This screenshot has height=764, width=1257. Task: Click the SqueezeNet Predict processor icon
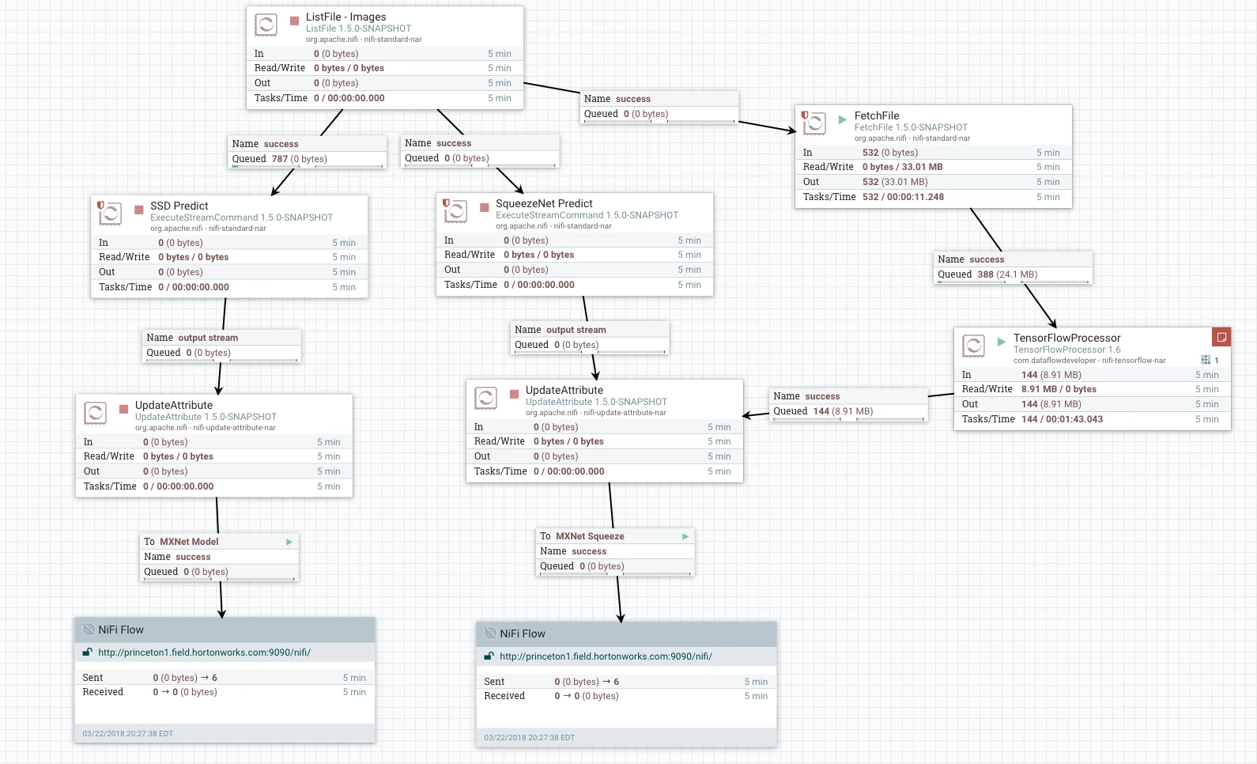click(455, 210)
